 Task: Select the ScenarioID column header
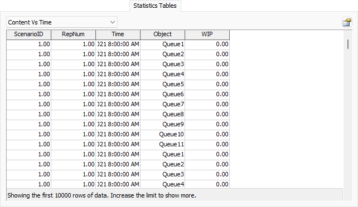click(28, 34)
